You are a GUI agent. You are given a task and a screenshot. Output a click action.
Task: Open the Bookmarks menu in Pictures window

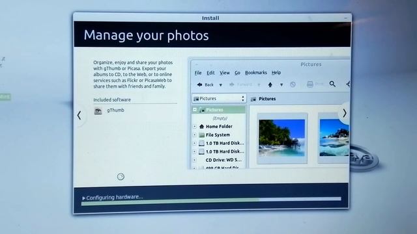pyautogui.click(x=256, y=73)
